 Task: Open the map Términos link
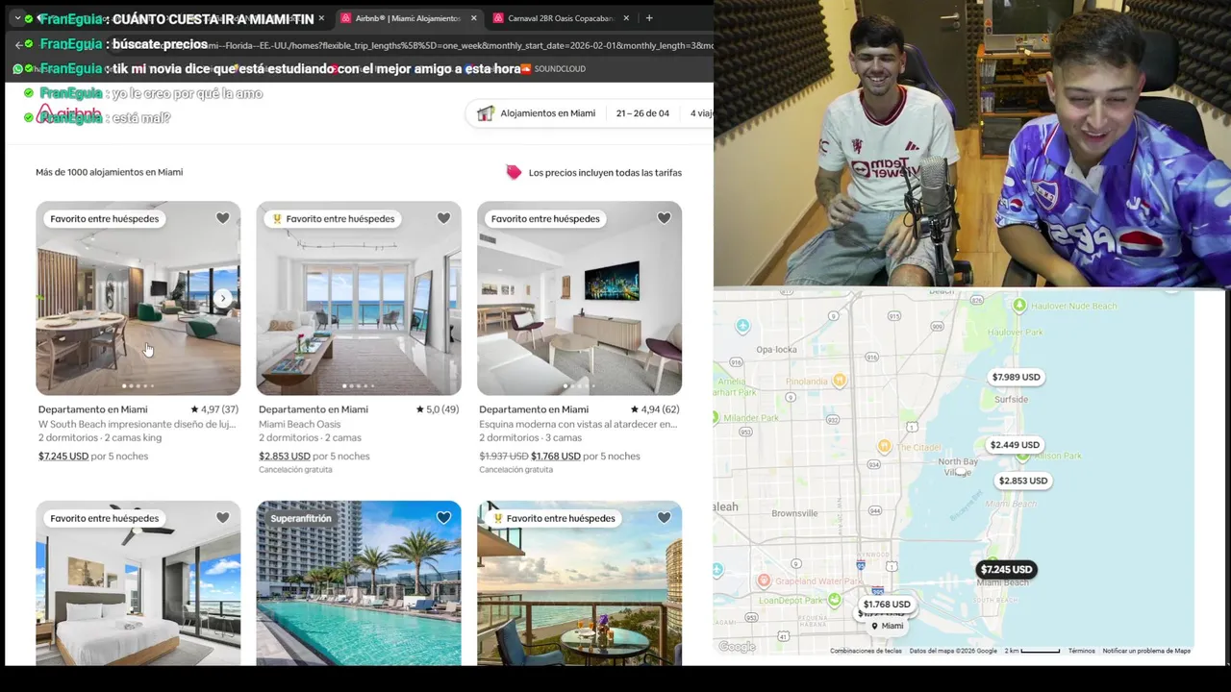click(1081, 651)
